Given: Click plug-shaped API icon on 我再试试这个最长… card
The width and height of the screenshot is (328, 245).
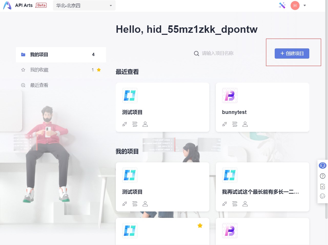Looking at the screenshot, I should click(x=225, y=204).
